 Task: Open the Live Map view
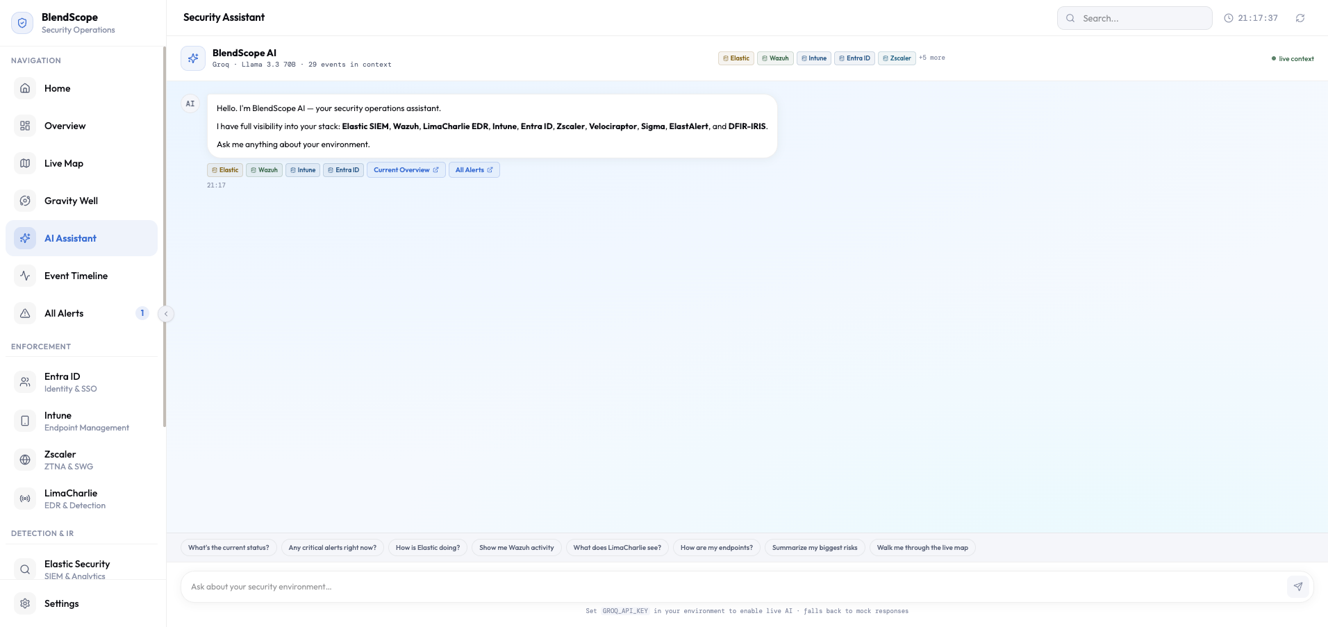[x=82, y=163]
